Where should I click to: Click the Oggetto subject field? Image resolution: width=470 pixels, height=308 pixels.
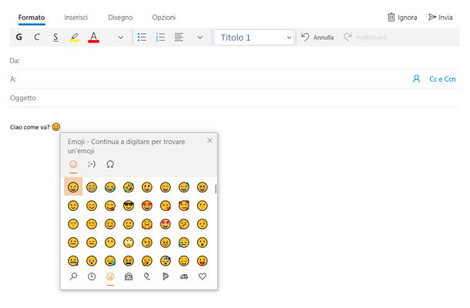click(234, 98)
